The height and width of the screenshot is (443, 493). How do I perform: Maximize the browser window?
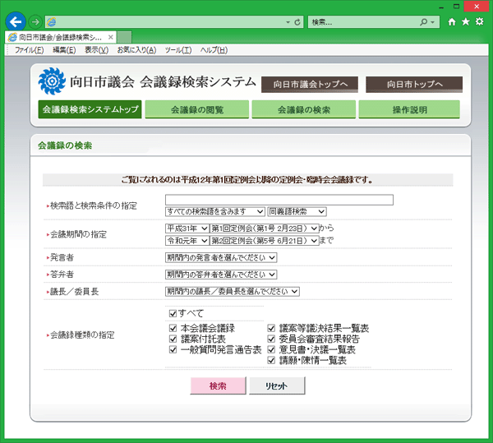coord(456,7)
